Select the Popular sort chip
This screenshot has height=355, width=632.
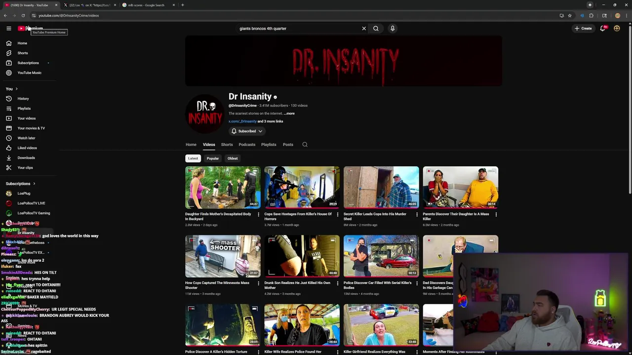coord(213,158)
